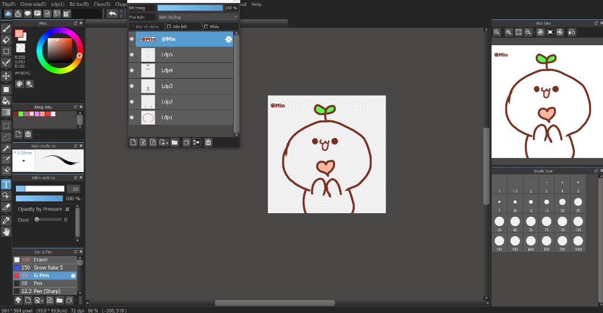Viewport: 603px width, 313px height.
Task: Delete layer with trash icon in layer panel
Action: pyautogui.click(x=208, y=142)
